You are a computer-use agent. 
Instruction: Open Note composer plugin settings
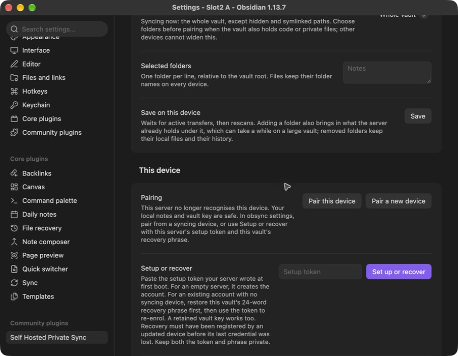click(57, 242)
